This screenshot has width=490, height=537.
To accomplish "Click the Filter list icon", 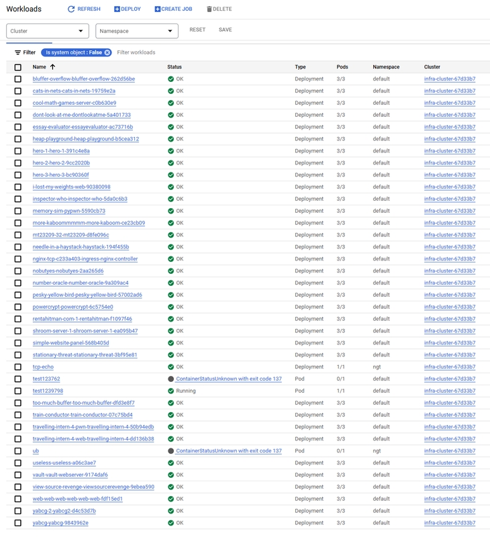I will (18, 52).
